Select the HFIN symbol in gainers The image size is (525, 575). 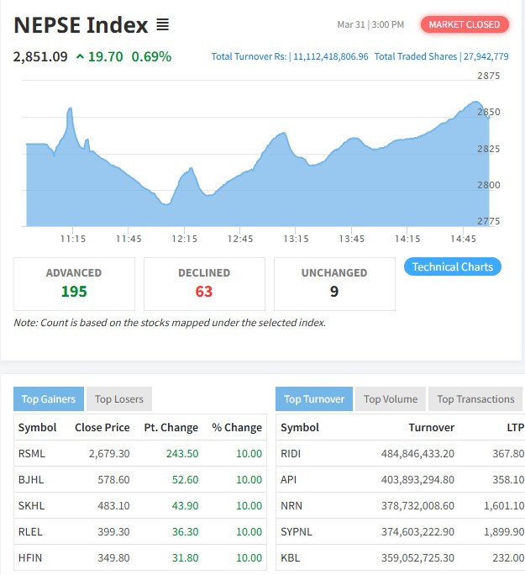[x=30, y=557]
